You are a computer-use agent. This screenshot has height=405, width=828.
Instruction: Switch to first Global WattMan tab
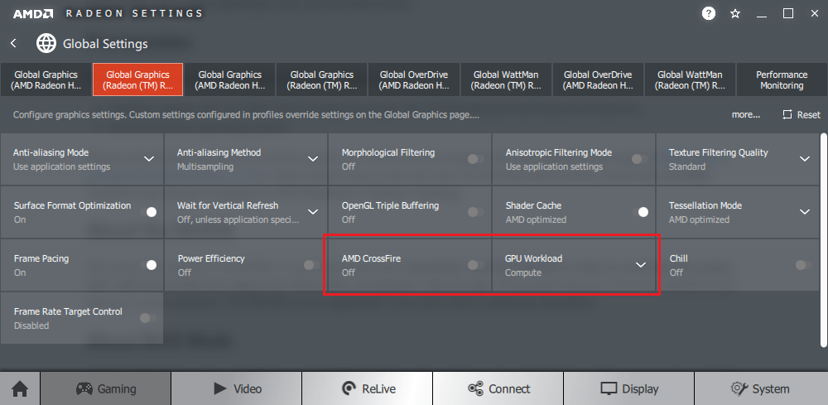click(507, 80)
